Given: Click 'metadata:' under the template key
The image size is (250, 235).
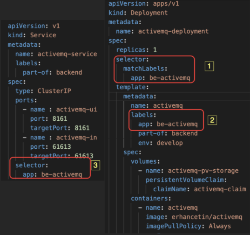Looking at the screenshot, I should (x=140, y=97).
